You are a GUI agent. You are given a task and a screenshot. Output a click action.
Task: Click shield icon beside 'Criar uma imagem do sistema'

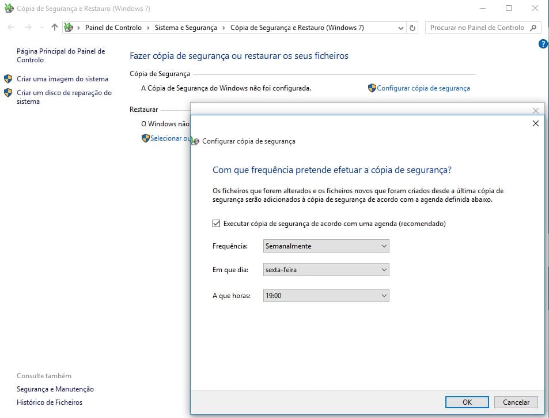coord(8,78)
